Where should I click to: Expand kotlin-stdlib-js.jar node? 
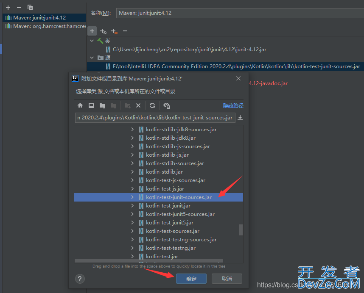click(132, 155)
